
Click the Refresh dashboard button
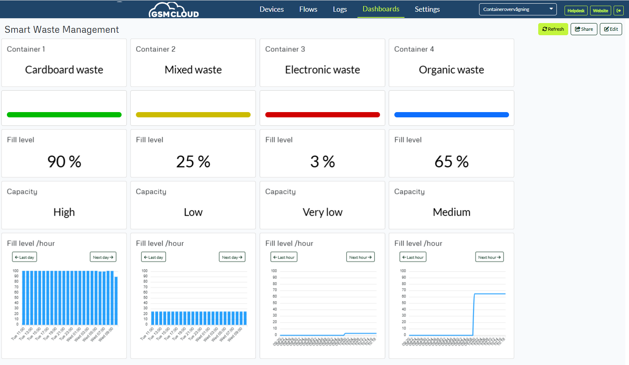coord(553,29)
